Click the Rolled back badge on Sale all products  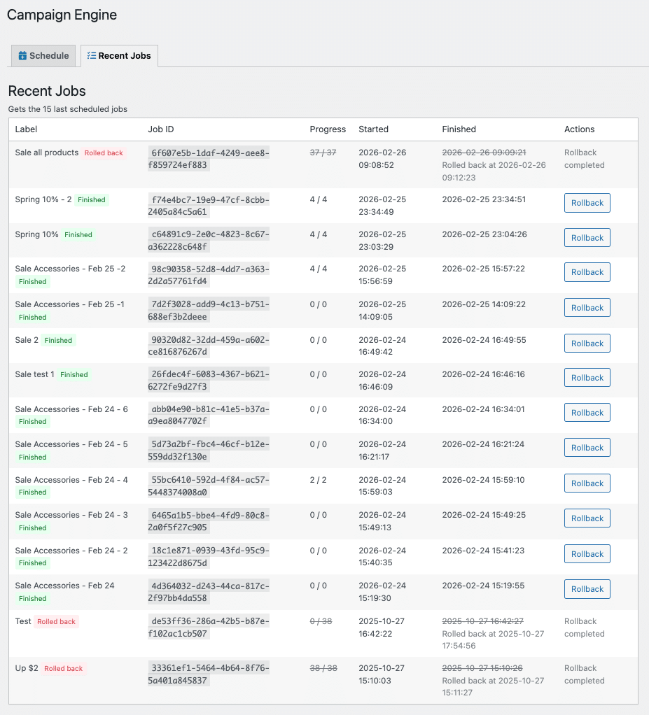pyautogui.click(x=104, y=153)
